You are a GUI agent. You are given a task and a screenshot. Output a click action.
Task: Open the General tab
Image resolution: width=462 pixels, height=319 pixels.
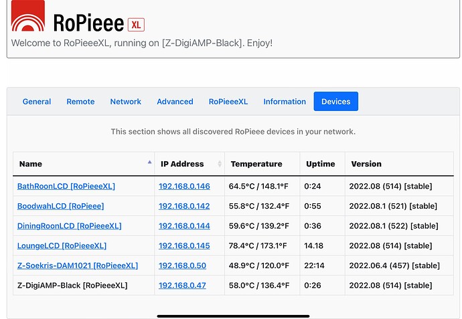click(x=37, y=102)
